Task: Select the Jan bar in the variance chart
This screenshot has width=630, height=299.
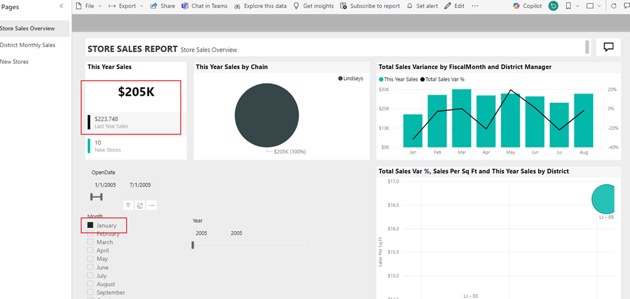Action: 413,131
